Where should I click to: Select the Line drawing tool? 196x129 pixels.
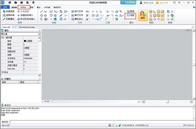point(41,12)
